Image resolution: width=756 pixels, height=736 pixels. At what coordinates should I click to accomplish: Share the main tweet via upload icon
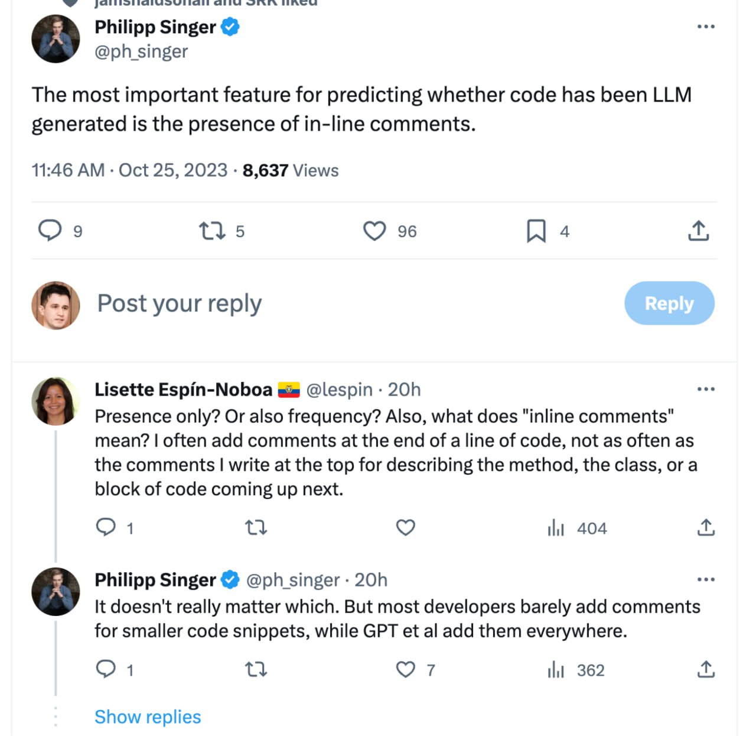point(698,231)
